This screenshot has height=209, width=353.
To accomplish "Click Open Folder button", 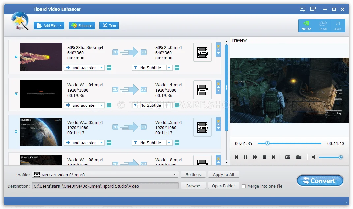I will 223,186.
